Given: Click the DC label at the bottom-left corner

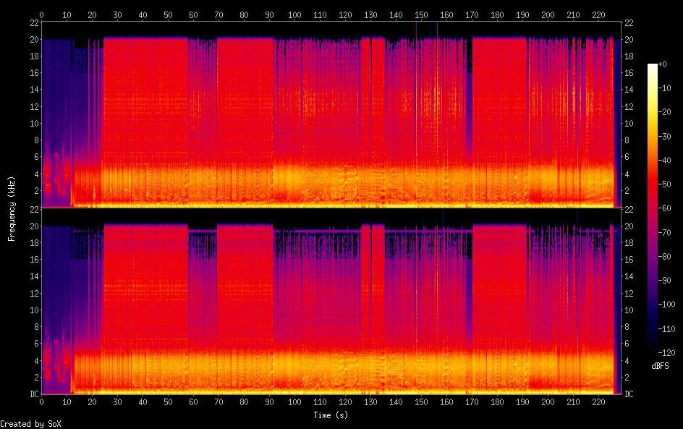Looking at the screenshot, I should (x=33, y=394).
